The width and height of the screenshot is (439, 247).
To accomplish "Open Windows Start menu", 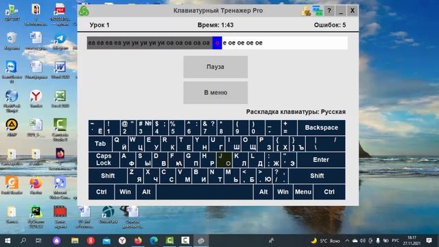I will click(x=8, y=241).
